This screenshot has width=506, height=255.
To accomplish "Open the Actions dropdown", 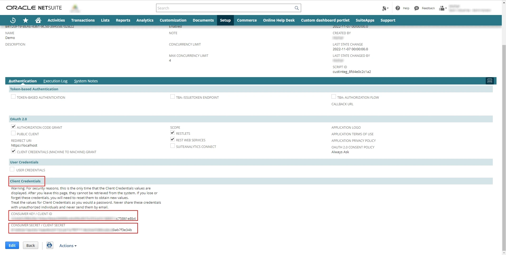I will click(x=68, y=246).
